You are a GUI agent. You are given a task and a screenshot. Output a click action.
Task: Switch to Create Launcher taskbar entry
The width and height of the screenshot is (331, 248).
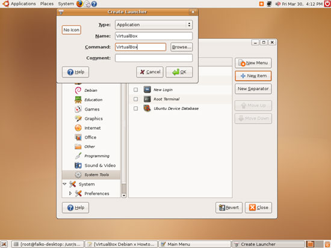[x=268, y=244]
